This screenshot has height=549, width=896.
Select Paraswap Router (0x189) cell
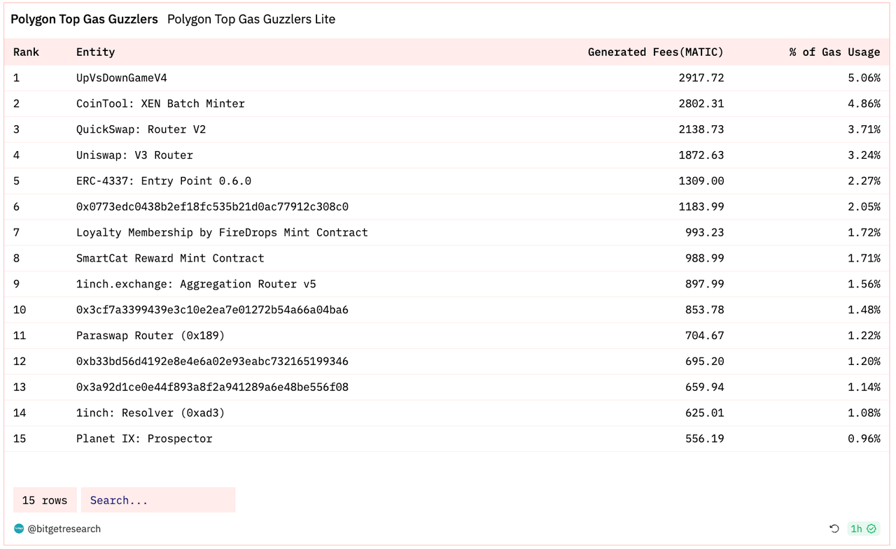150,336
